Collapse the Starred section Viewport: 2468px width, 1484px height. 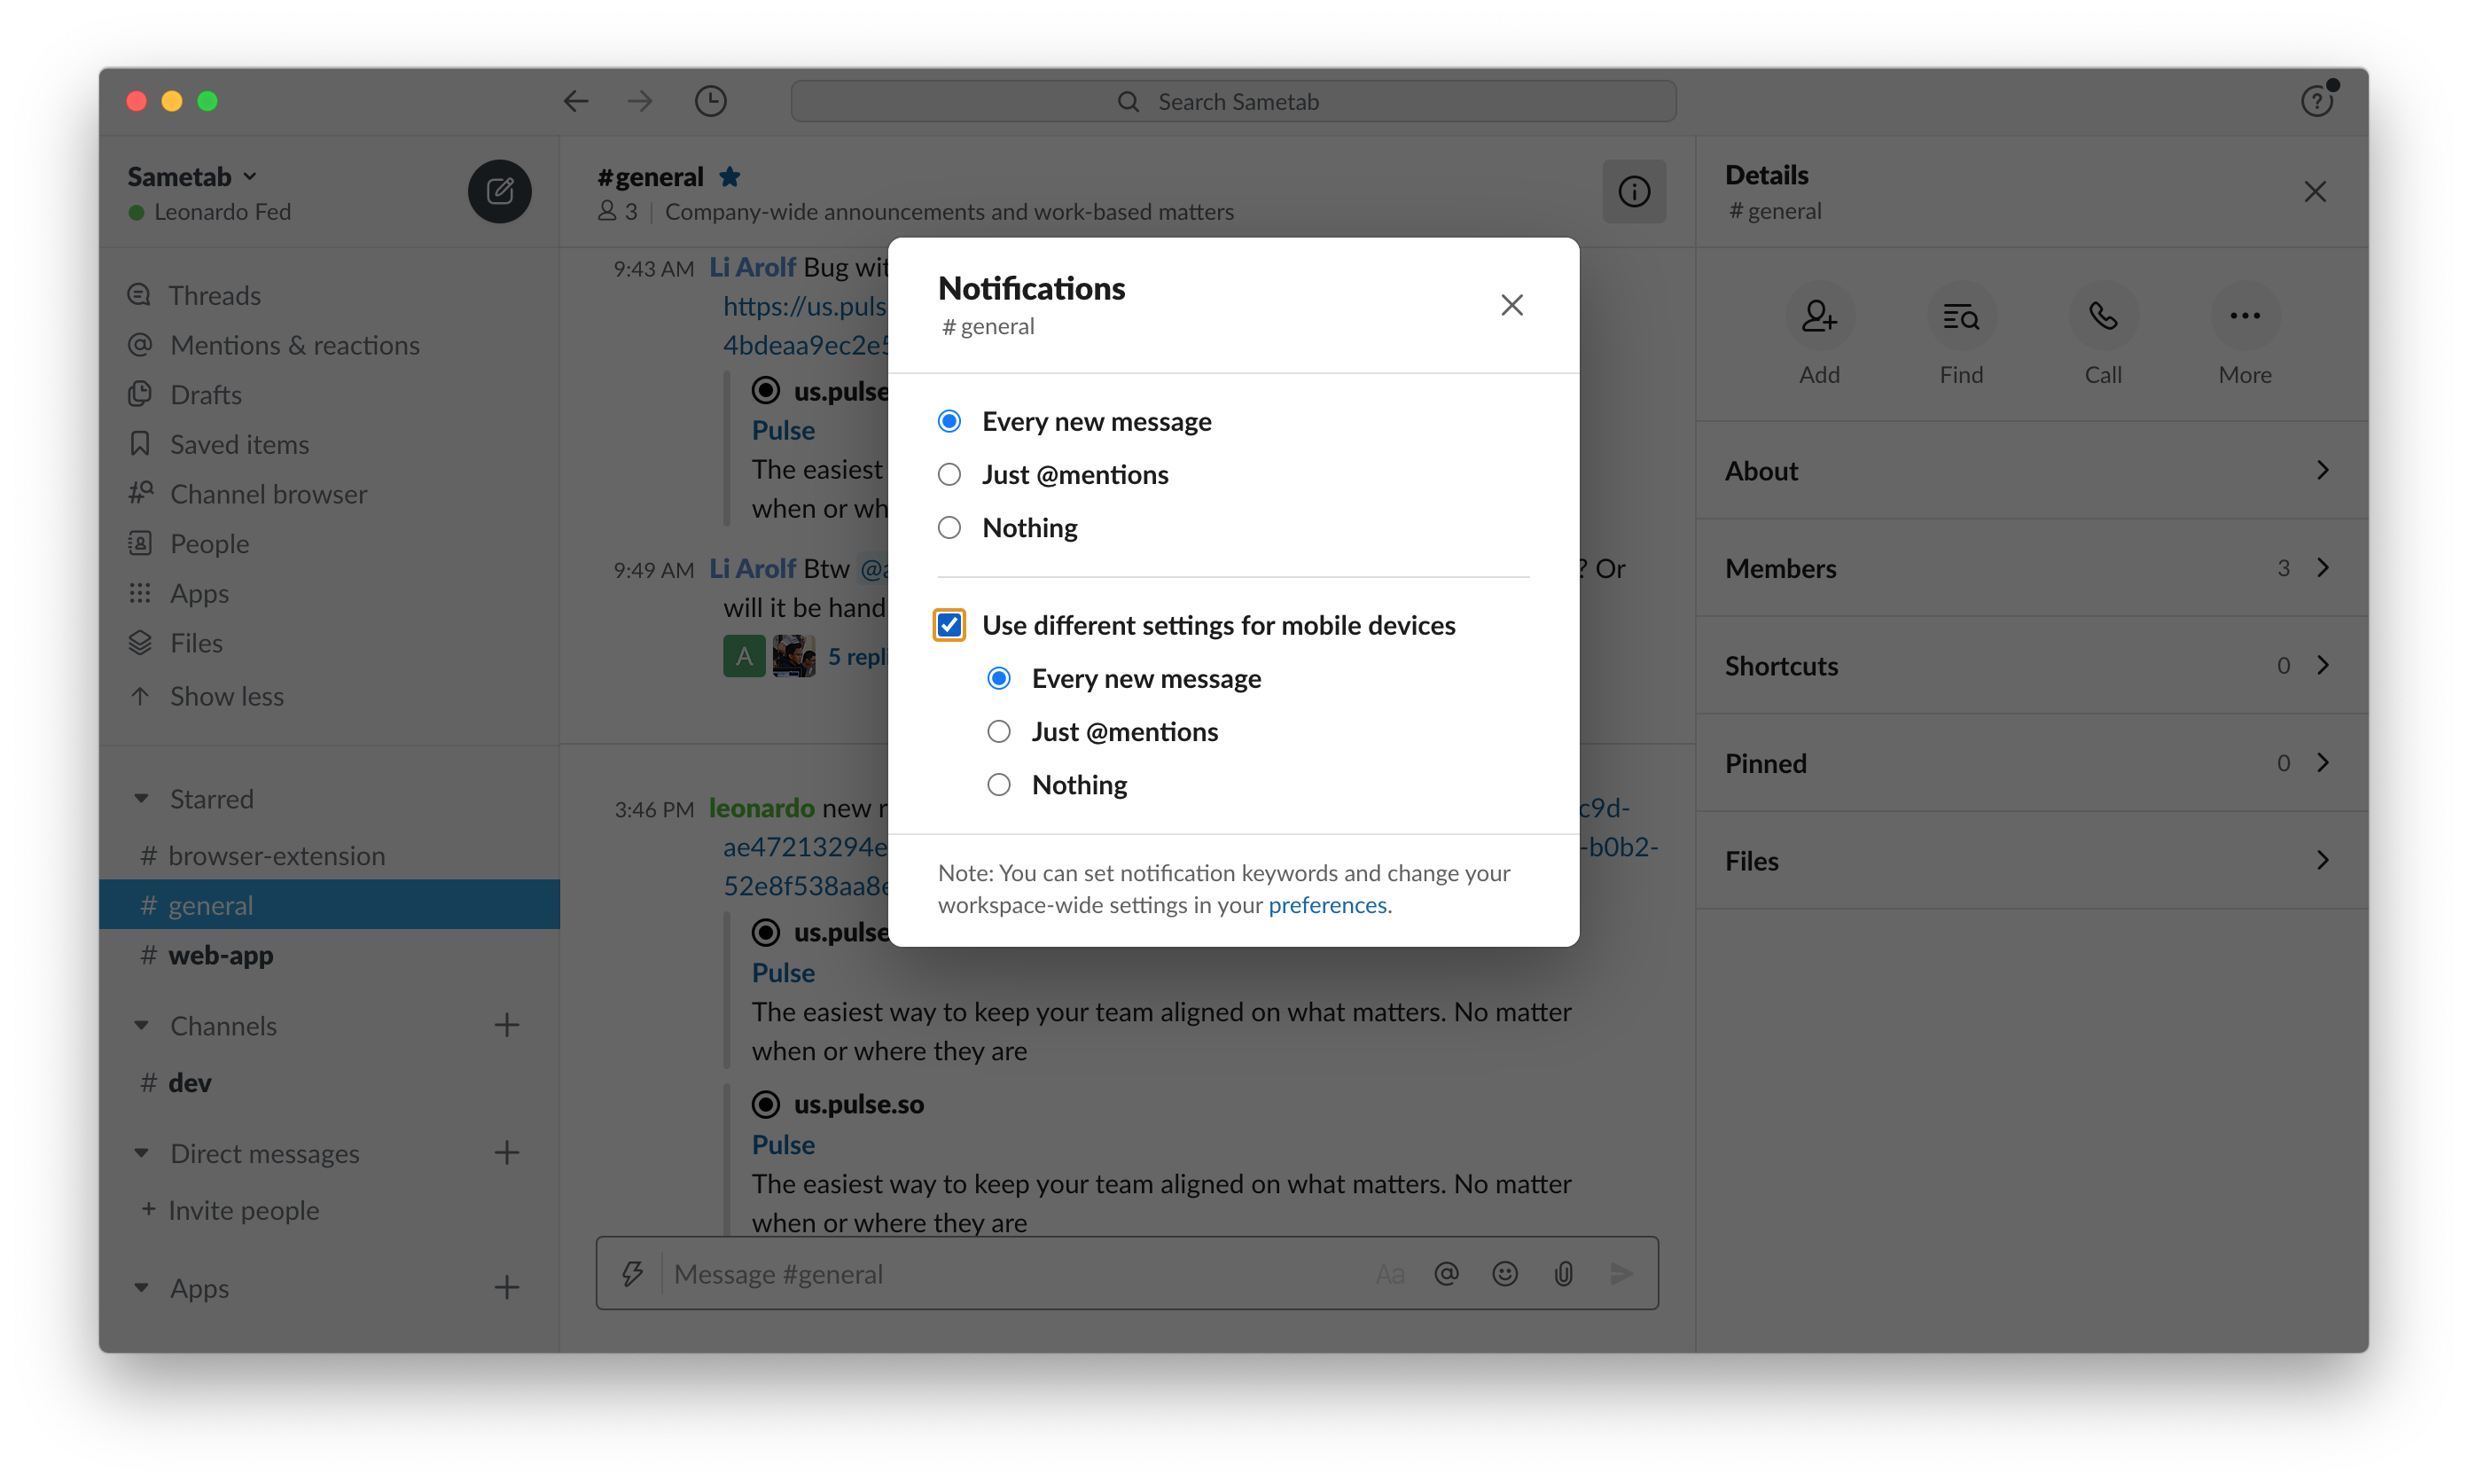(x=142, y=799)
